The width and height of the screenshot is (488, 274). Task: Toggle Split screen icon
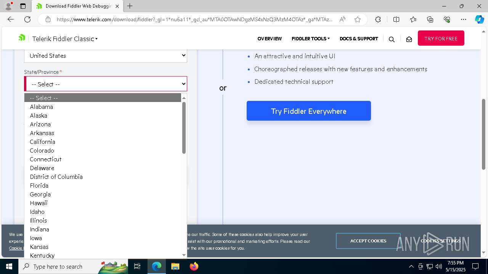click(x=396, y=19)
